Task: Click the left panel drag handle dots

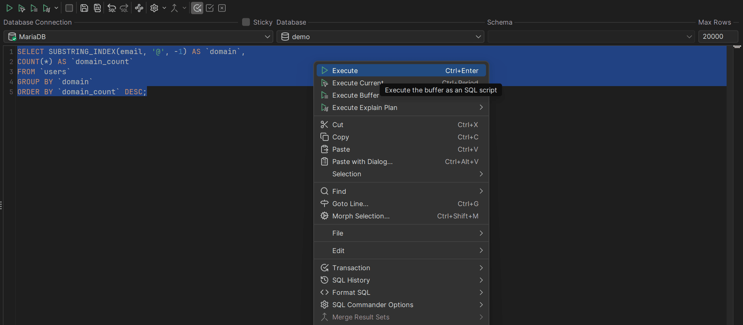Action: (x=1, y=205)
